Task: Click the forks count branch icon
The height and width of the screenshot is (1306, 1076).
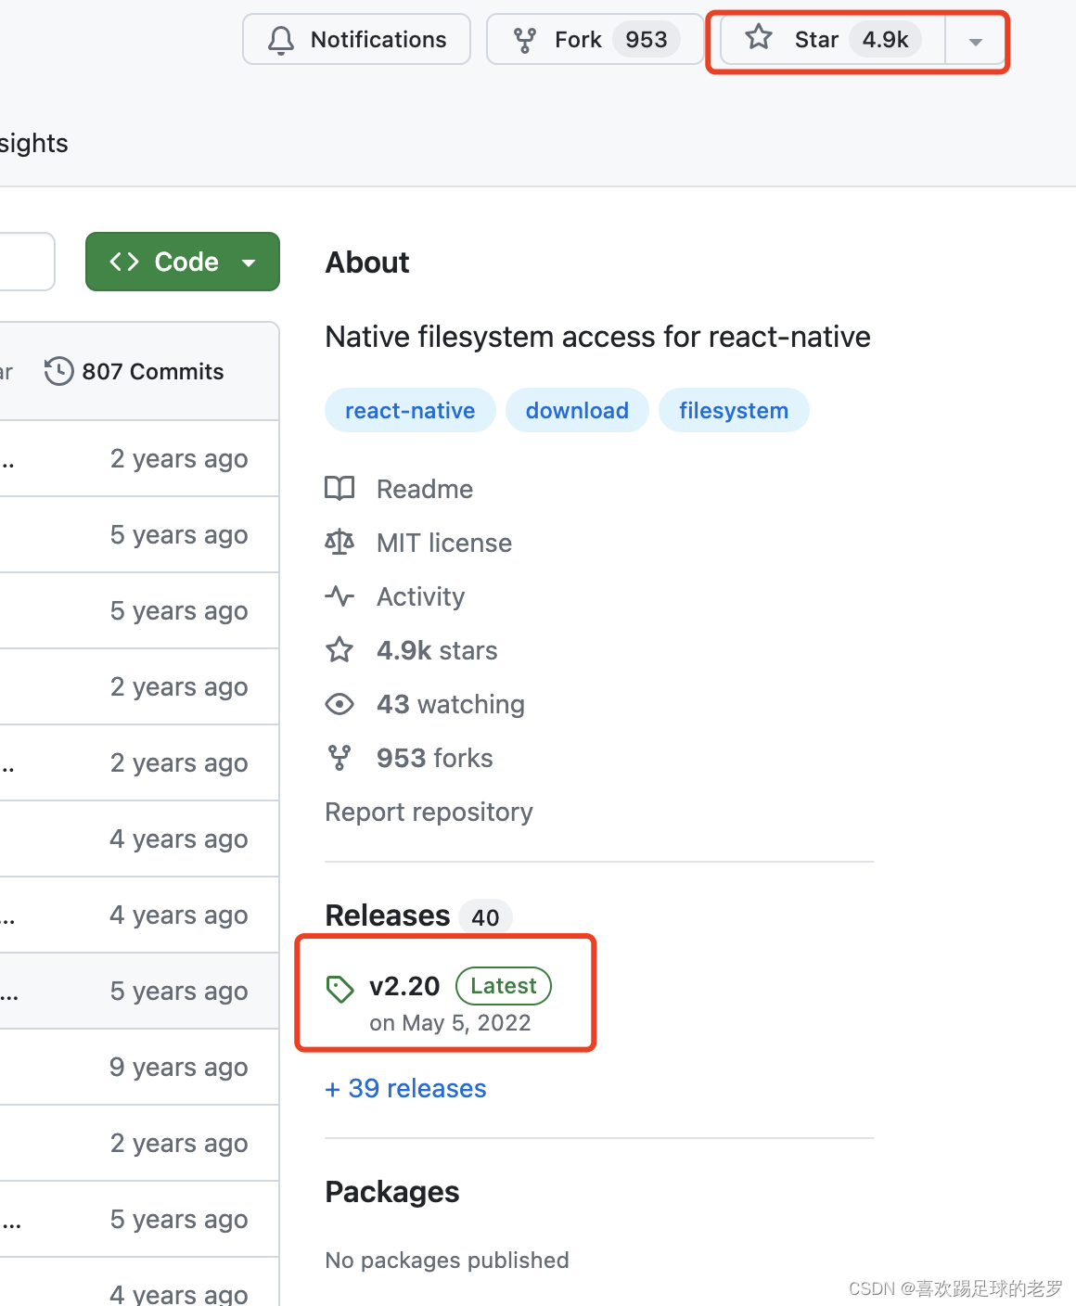Action: (339, 758)
